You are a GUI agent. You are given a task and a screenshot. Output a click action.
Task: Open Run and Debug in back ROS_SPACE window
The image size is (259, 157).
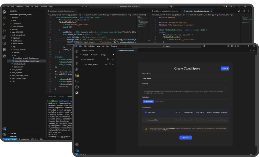pos(4,31)
